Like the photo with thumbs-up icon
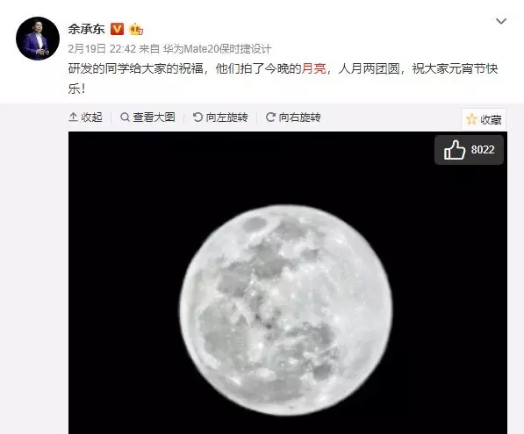524x434 pixels. [x=455, y=150]
